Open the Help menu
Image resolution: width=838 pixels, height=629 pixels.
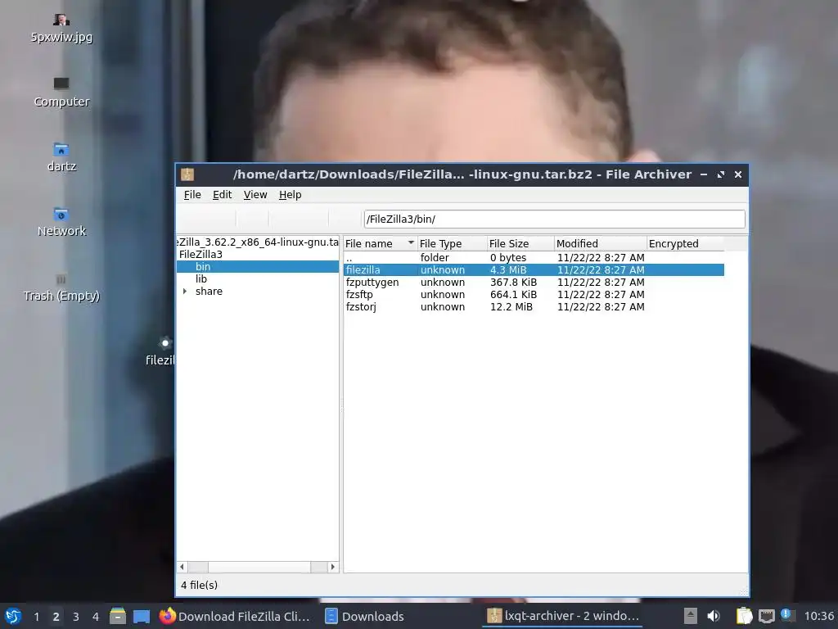[x=291, y=195]
